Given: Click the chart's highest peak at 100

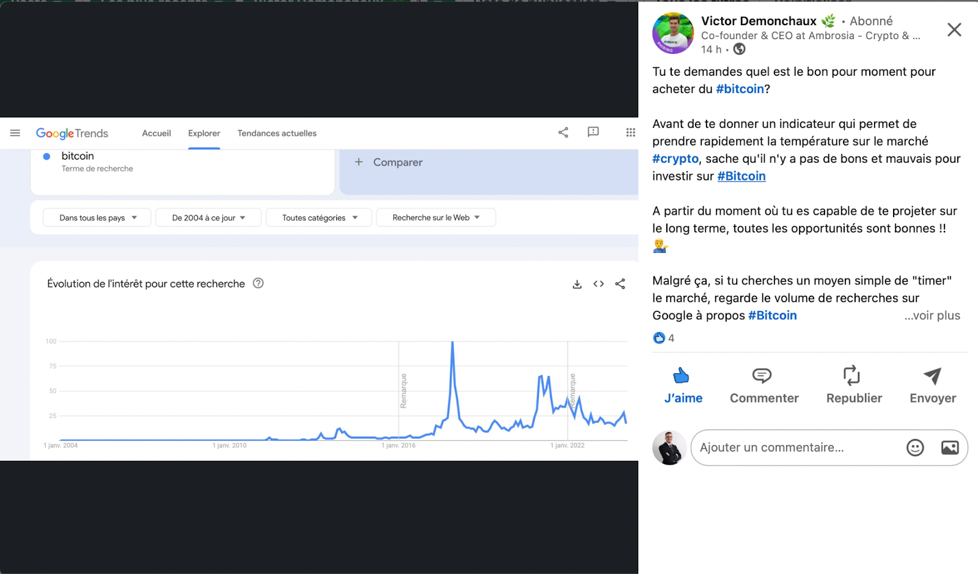Looking at the screenshot, I should pos(452,343).
